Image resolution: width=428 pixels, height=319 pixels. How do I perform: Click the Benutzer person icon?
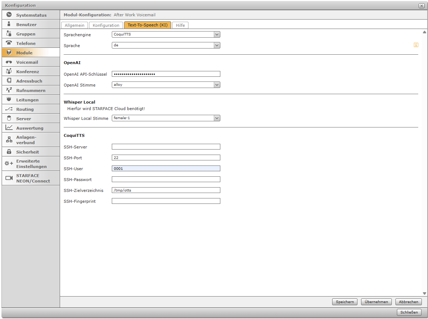[x=9, y=24]
